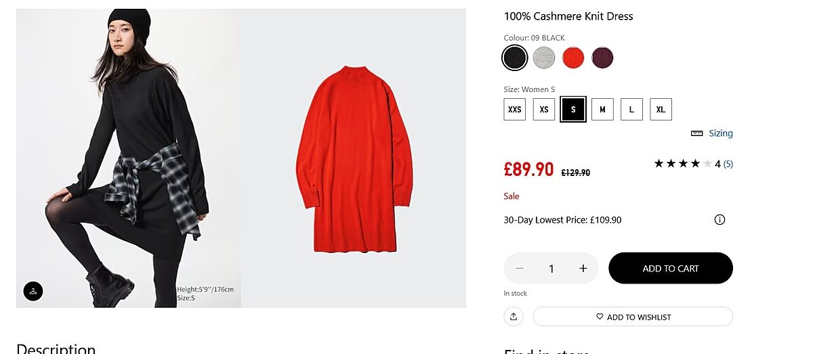Click the ruler icon beside Sizing
The height and width of the screenshot is (354, 813).
pyautogui.click(x=696, y=133)
